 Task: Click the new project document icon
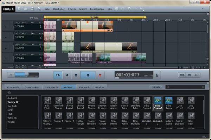click(19, 9)
